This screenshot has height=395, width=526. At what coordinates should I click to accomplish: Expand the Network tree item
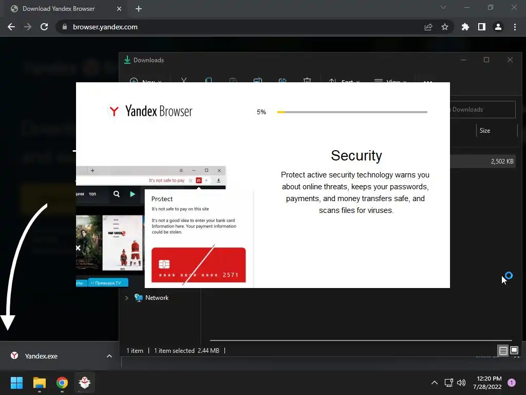126,298
